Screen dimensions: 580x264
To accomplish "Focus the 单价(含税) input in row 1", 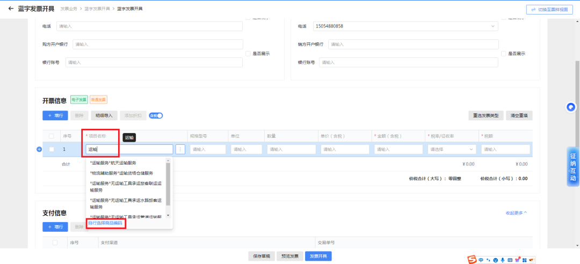I will (345, 149).
